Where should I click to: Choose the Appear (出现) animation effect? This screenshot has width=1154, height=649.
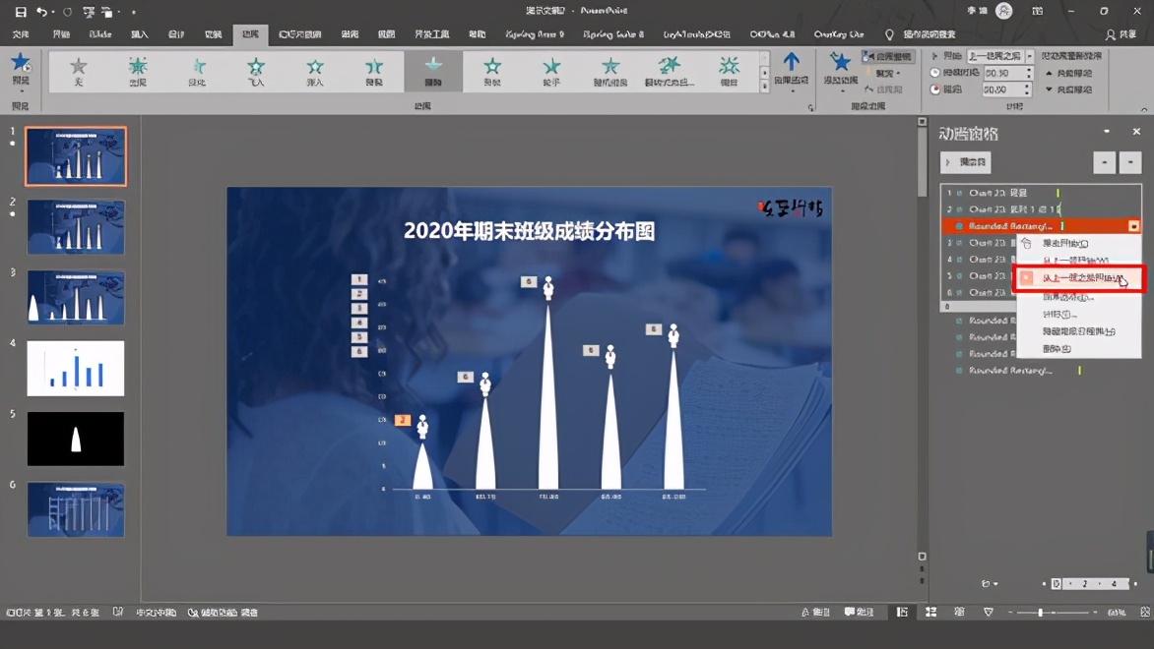tap(138, 72)
